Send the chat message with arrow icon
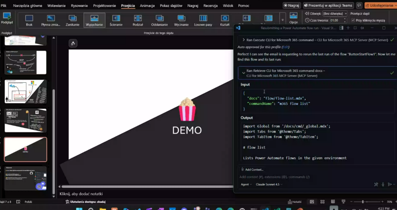The height and width of the screenshot is (210, 397). pos(390,184)
